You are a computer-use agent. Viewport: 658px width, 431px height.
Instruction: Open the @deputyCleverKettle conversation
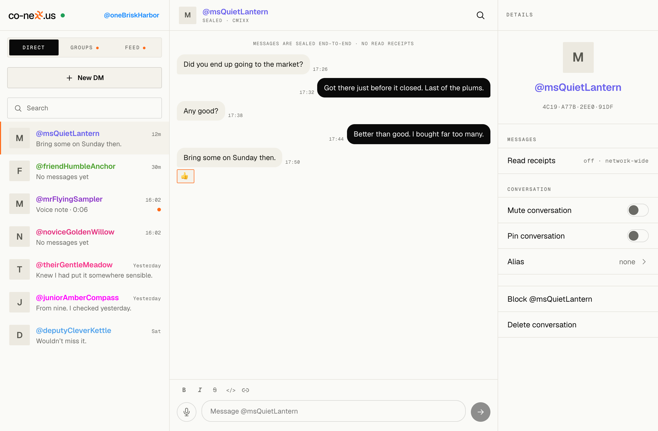pos(85,335)
